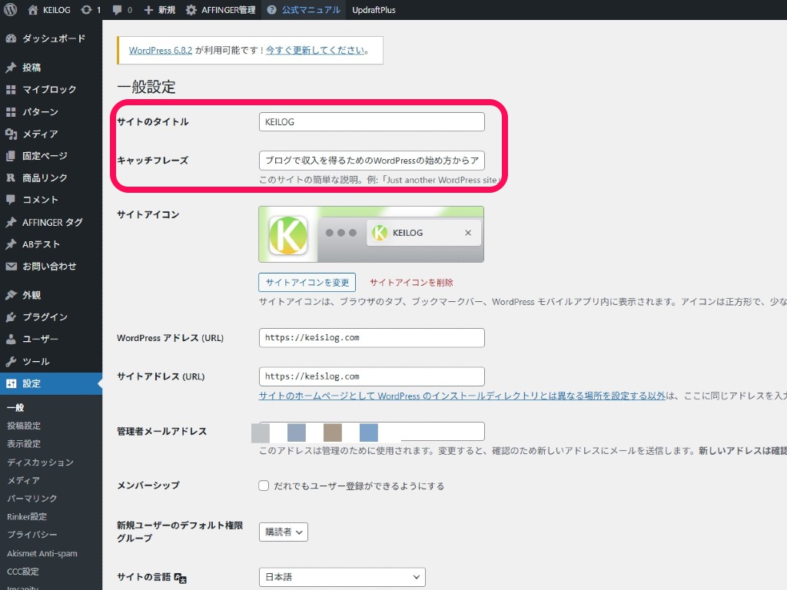Viewport: 787px width, 590px height.
Task: Click the 固定ページ pages icon
Action: coord(11,155)
